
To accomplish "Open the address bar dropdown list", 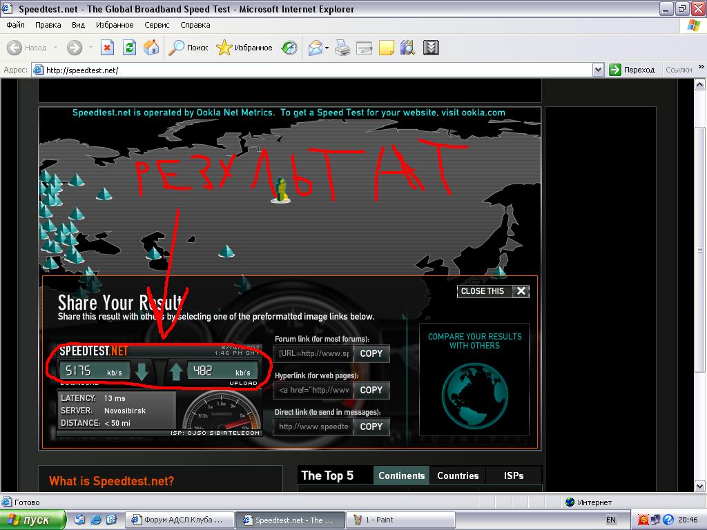I will click(x=598, y=70).
